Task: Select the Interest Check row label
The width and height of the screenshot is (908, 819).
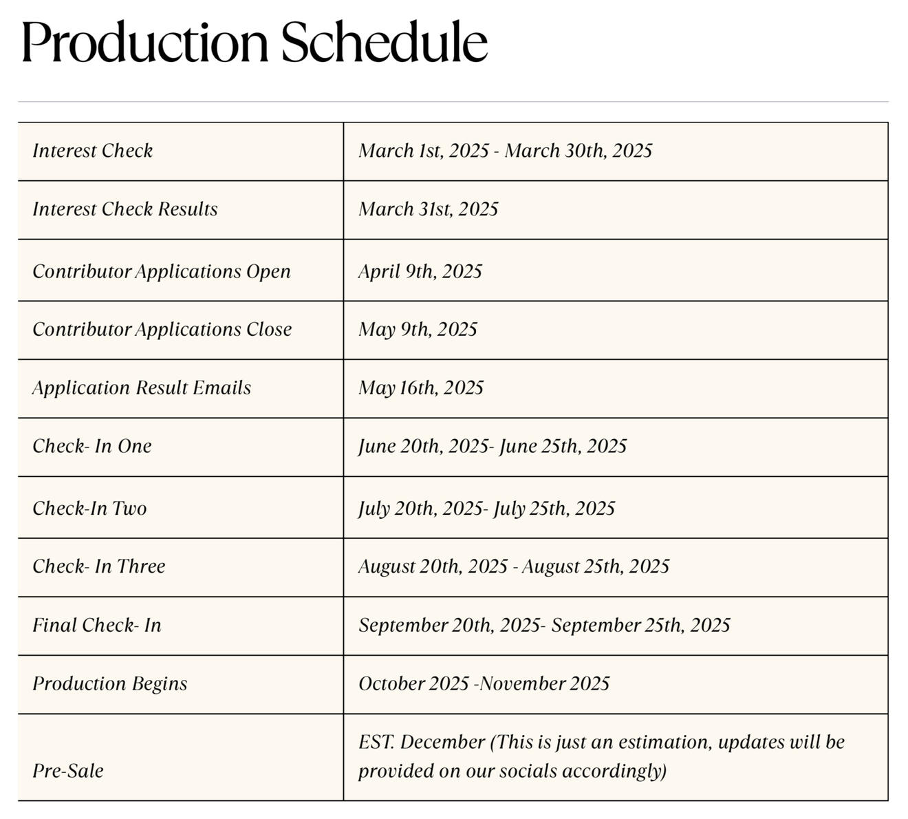Action: [x=93, y=151]
